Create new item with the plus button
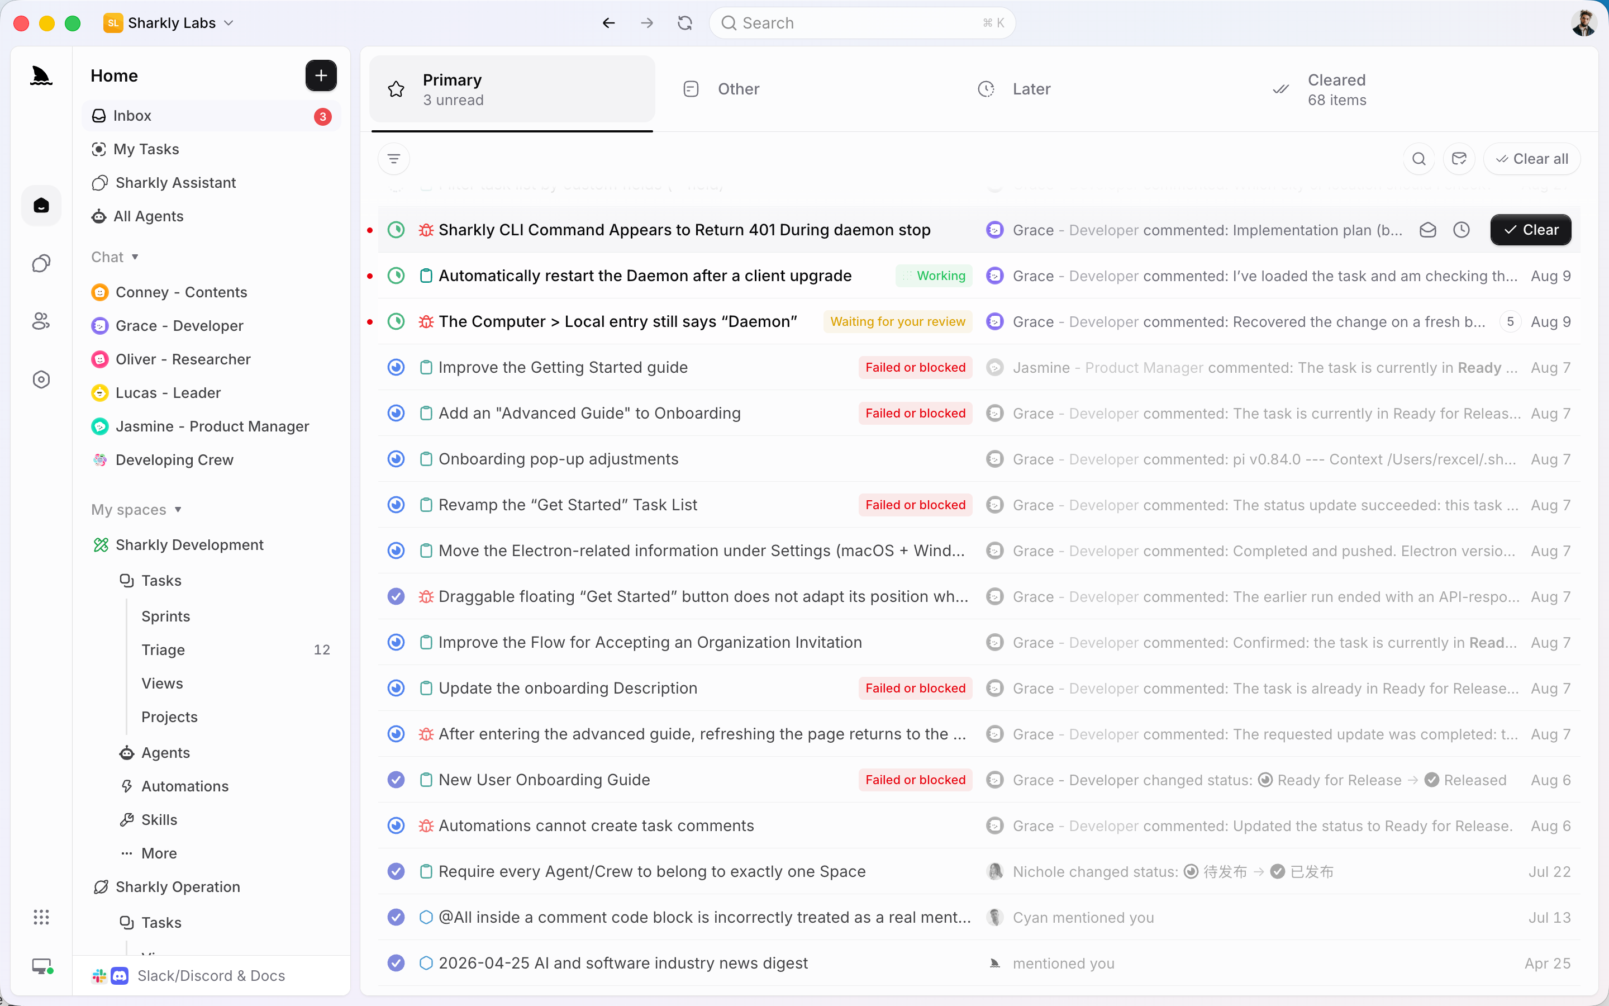1609x1006 pixels. [321, 76]
